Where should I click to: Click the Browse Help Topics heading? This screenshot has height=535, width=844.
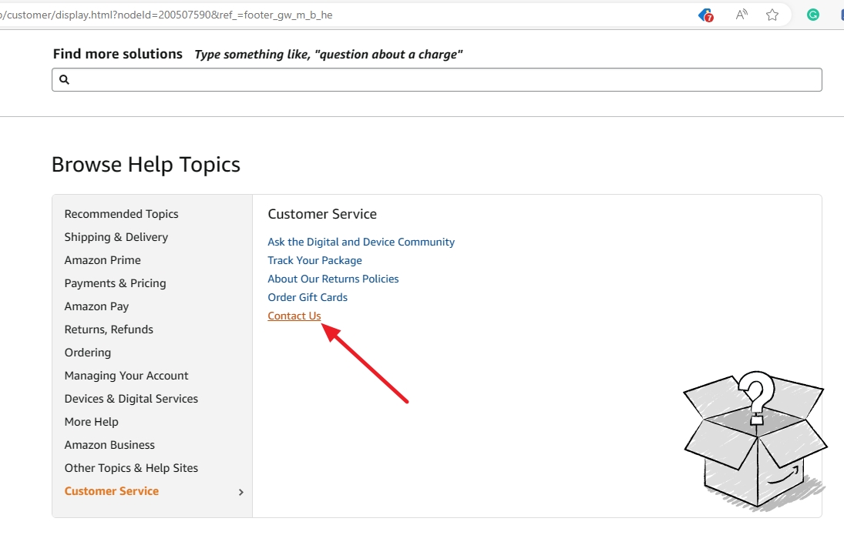coord(146,165)
